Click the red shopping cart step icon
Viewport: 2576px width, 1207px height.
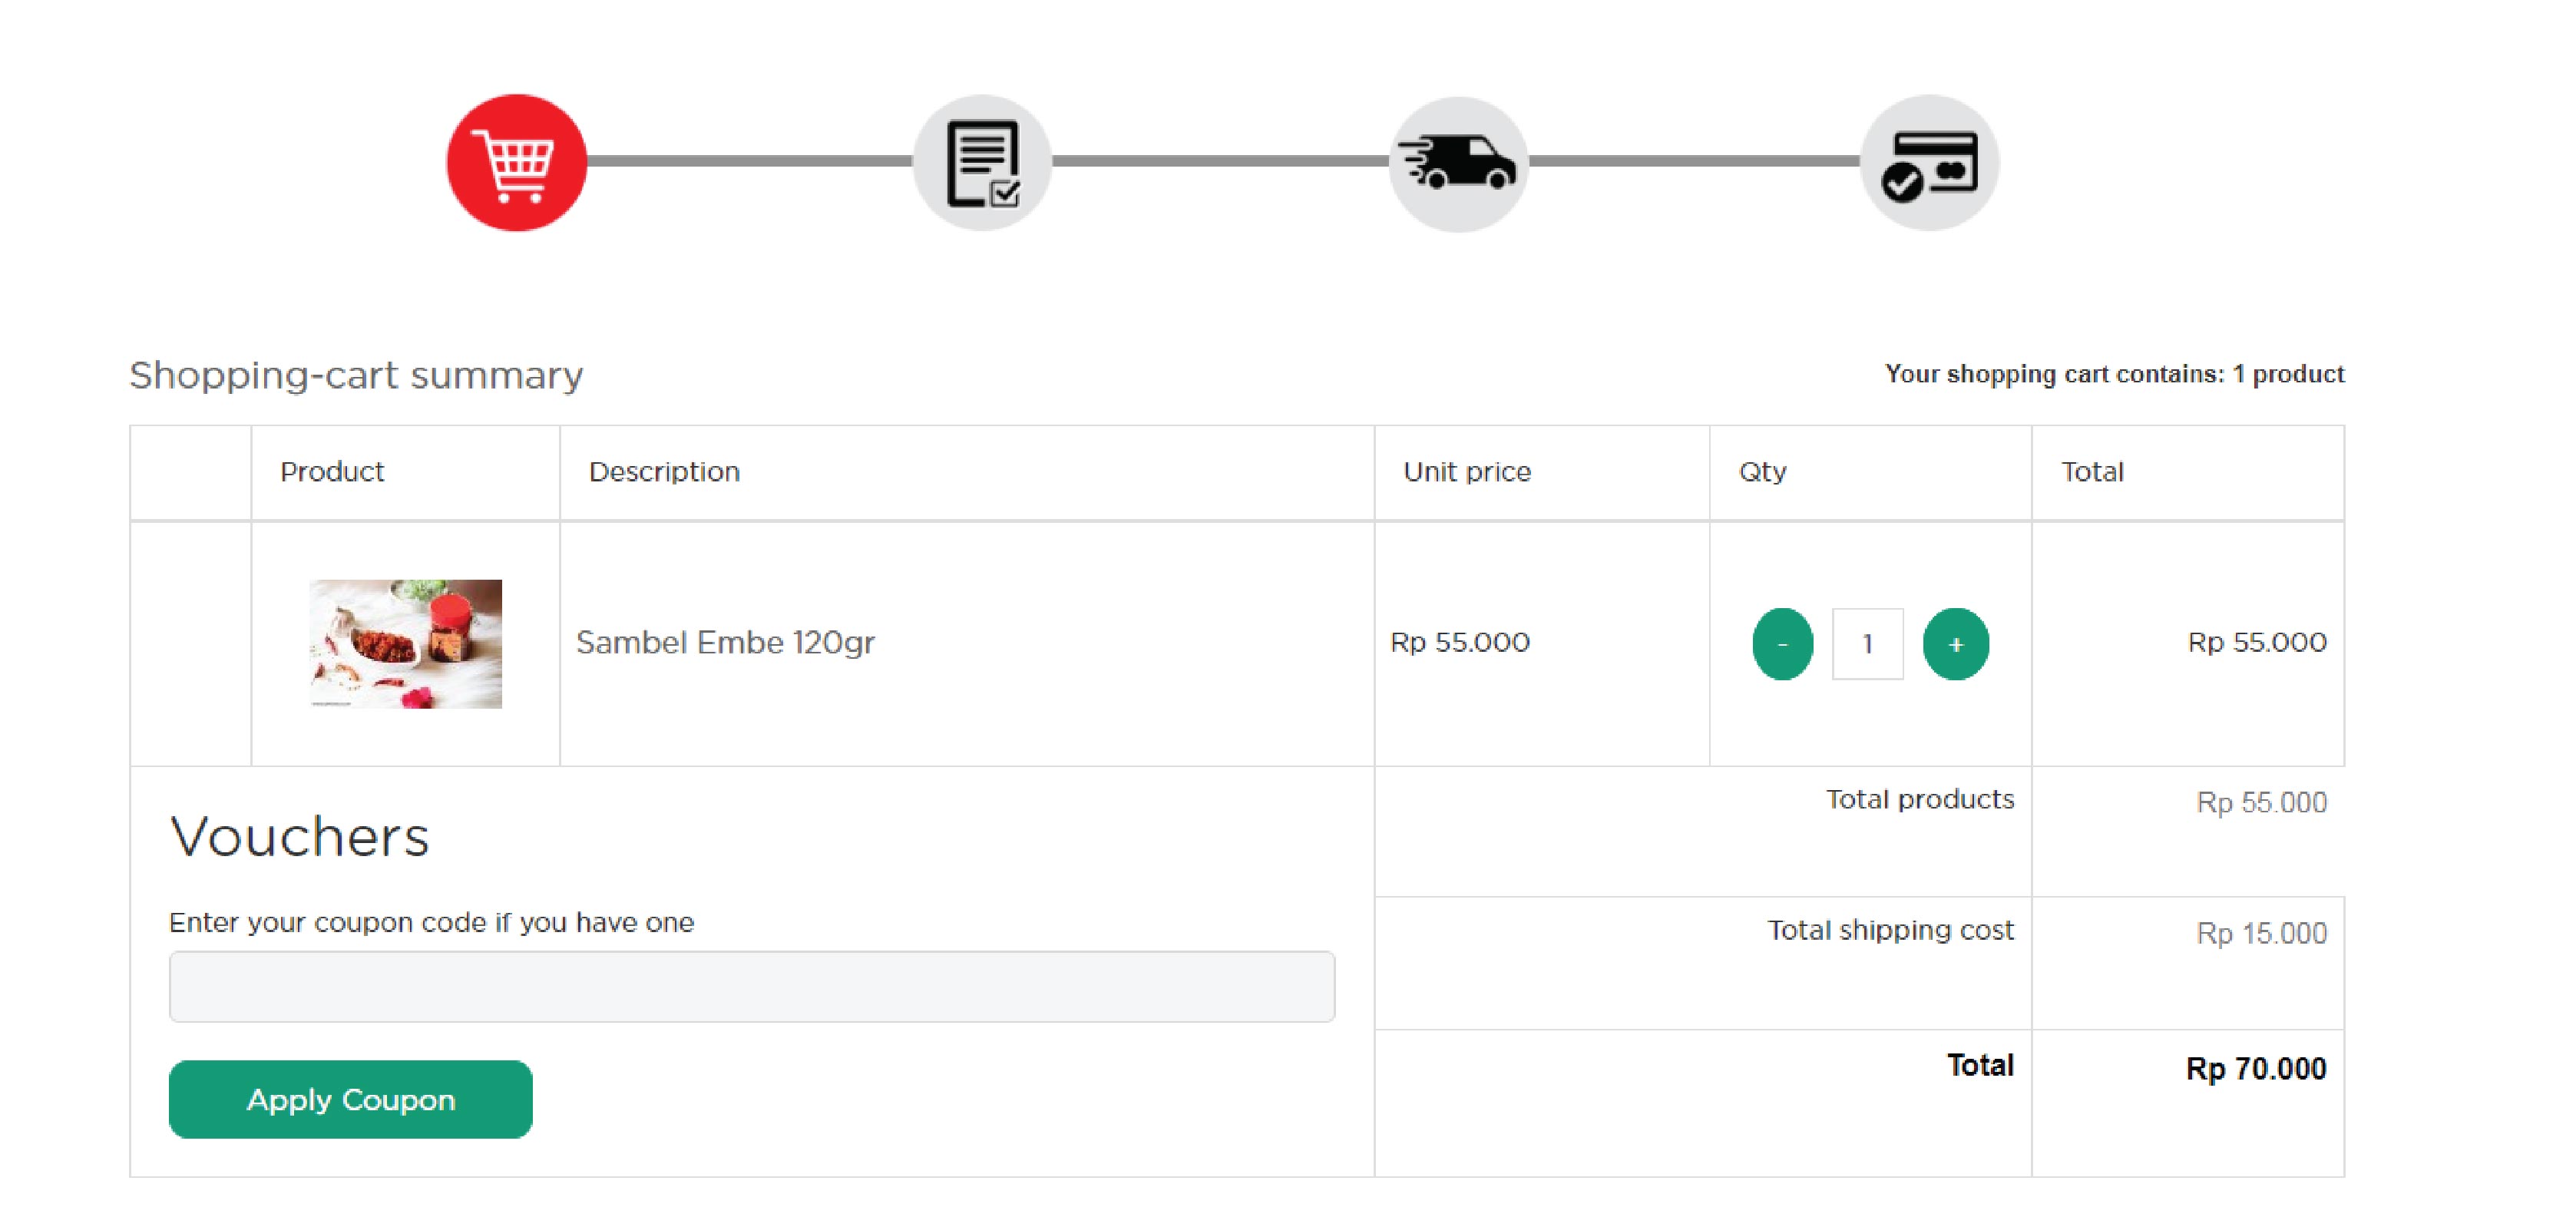click(x=516, y=163)
